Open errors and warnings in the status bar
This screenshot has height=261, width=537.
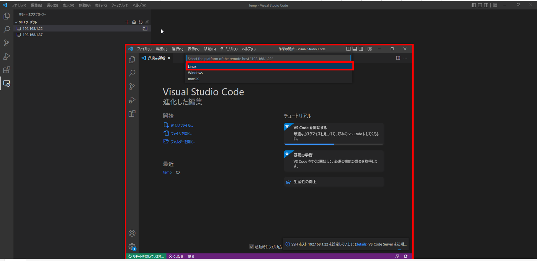click(176, 256)
